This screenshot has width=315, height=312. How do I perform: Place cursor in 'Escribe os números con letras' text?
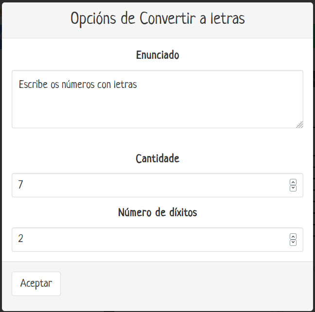pyautogui.click(x=78, y=85)
